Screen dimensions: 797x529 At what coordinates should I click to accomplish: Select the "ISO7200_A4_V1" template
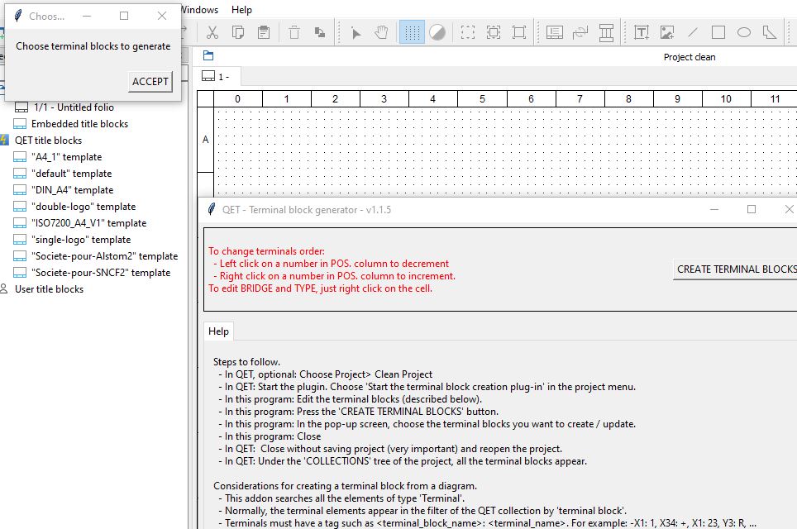tap(88, 223)
